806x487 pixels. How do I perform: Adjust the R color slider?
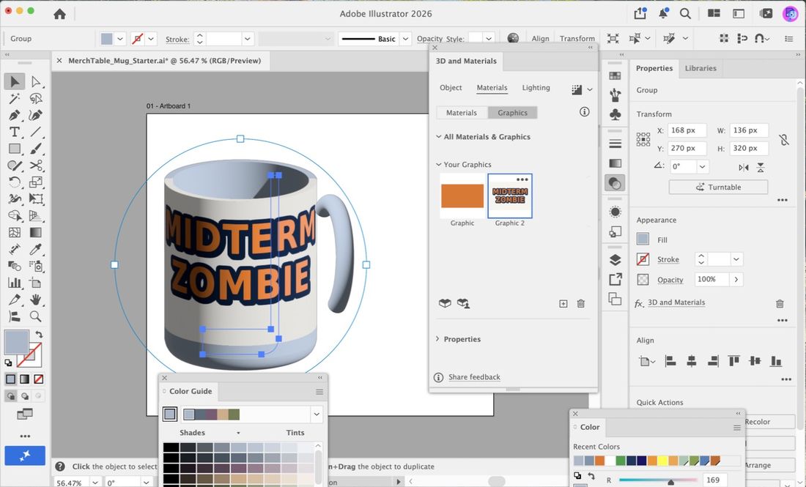pyautogui.click(x=670, y=481)
